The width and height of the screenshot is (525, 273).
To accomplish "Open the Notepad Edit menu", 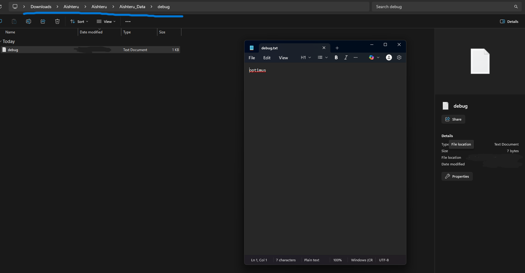I will pos(267,58).
